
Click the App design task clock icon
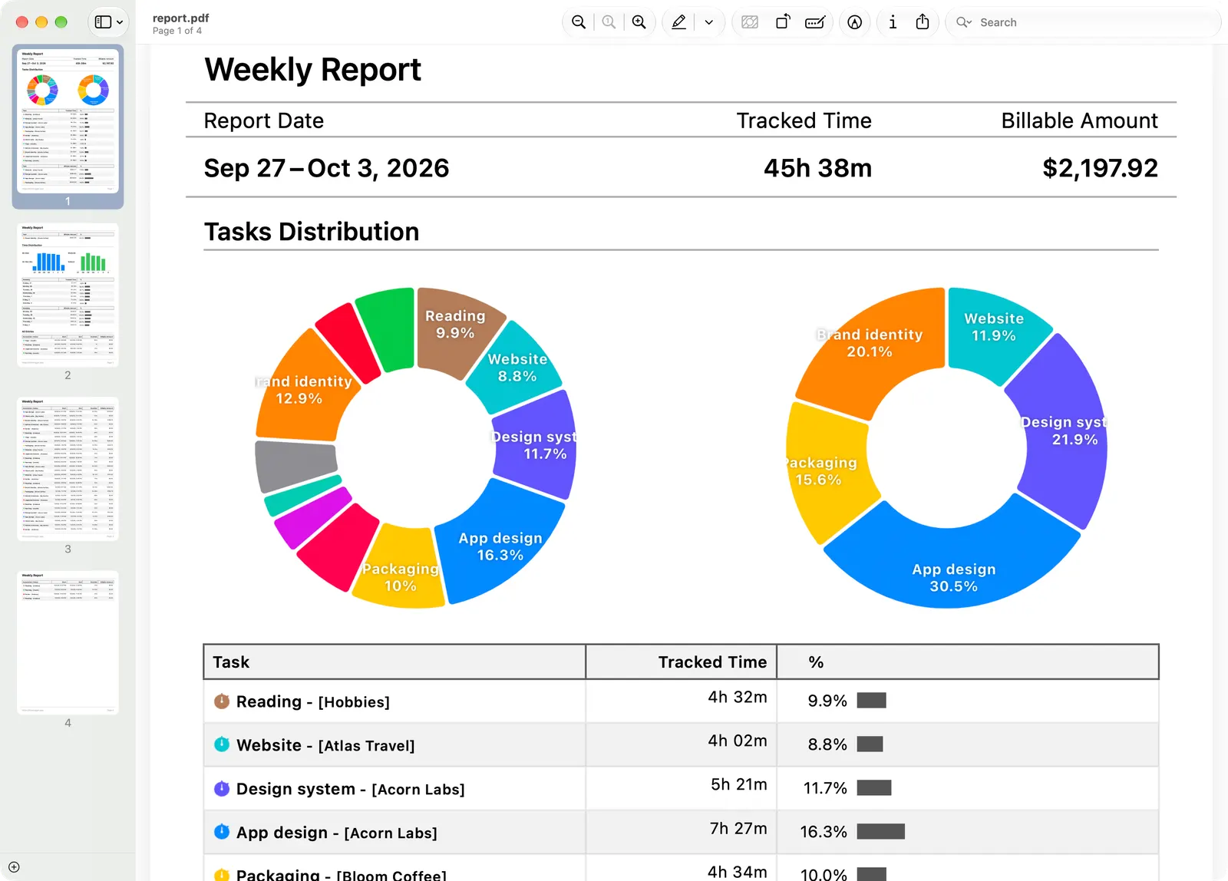tap(222, 832)
